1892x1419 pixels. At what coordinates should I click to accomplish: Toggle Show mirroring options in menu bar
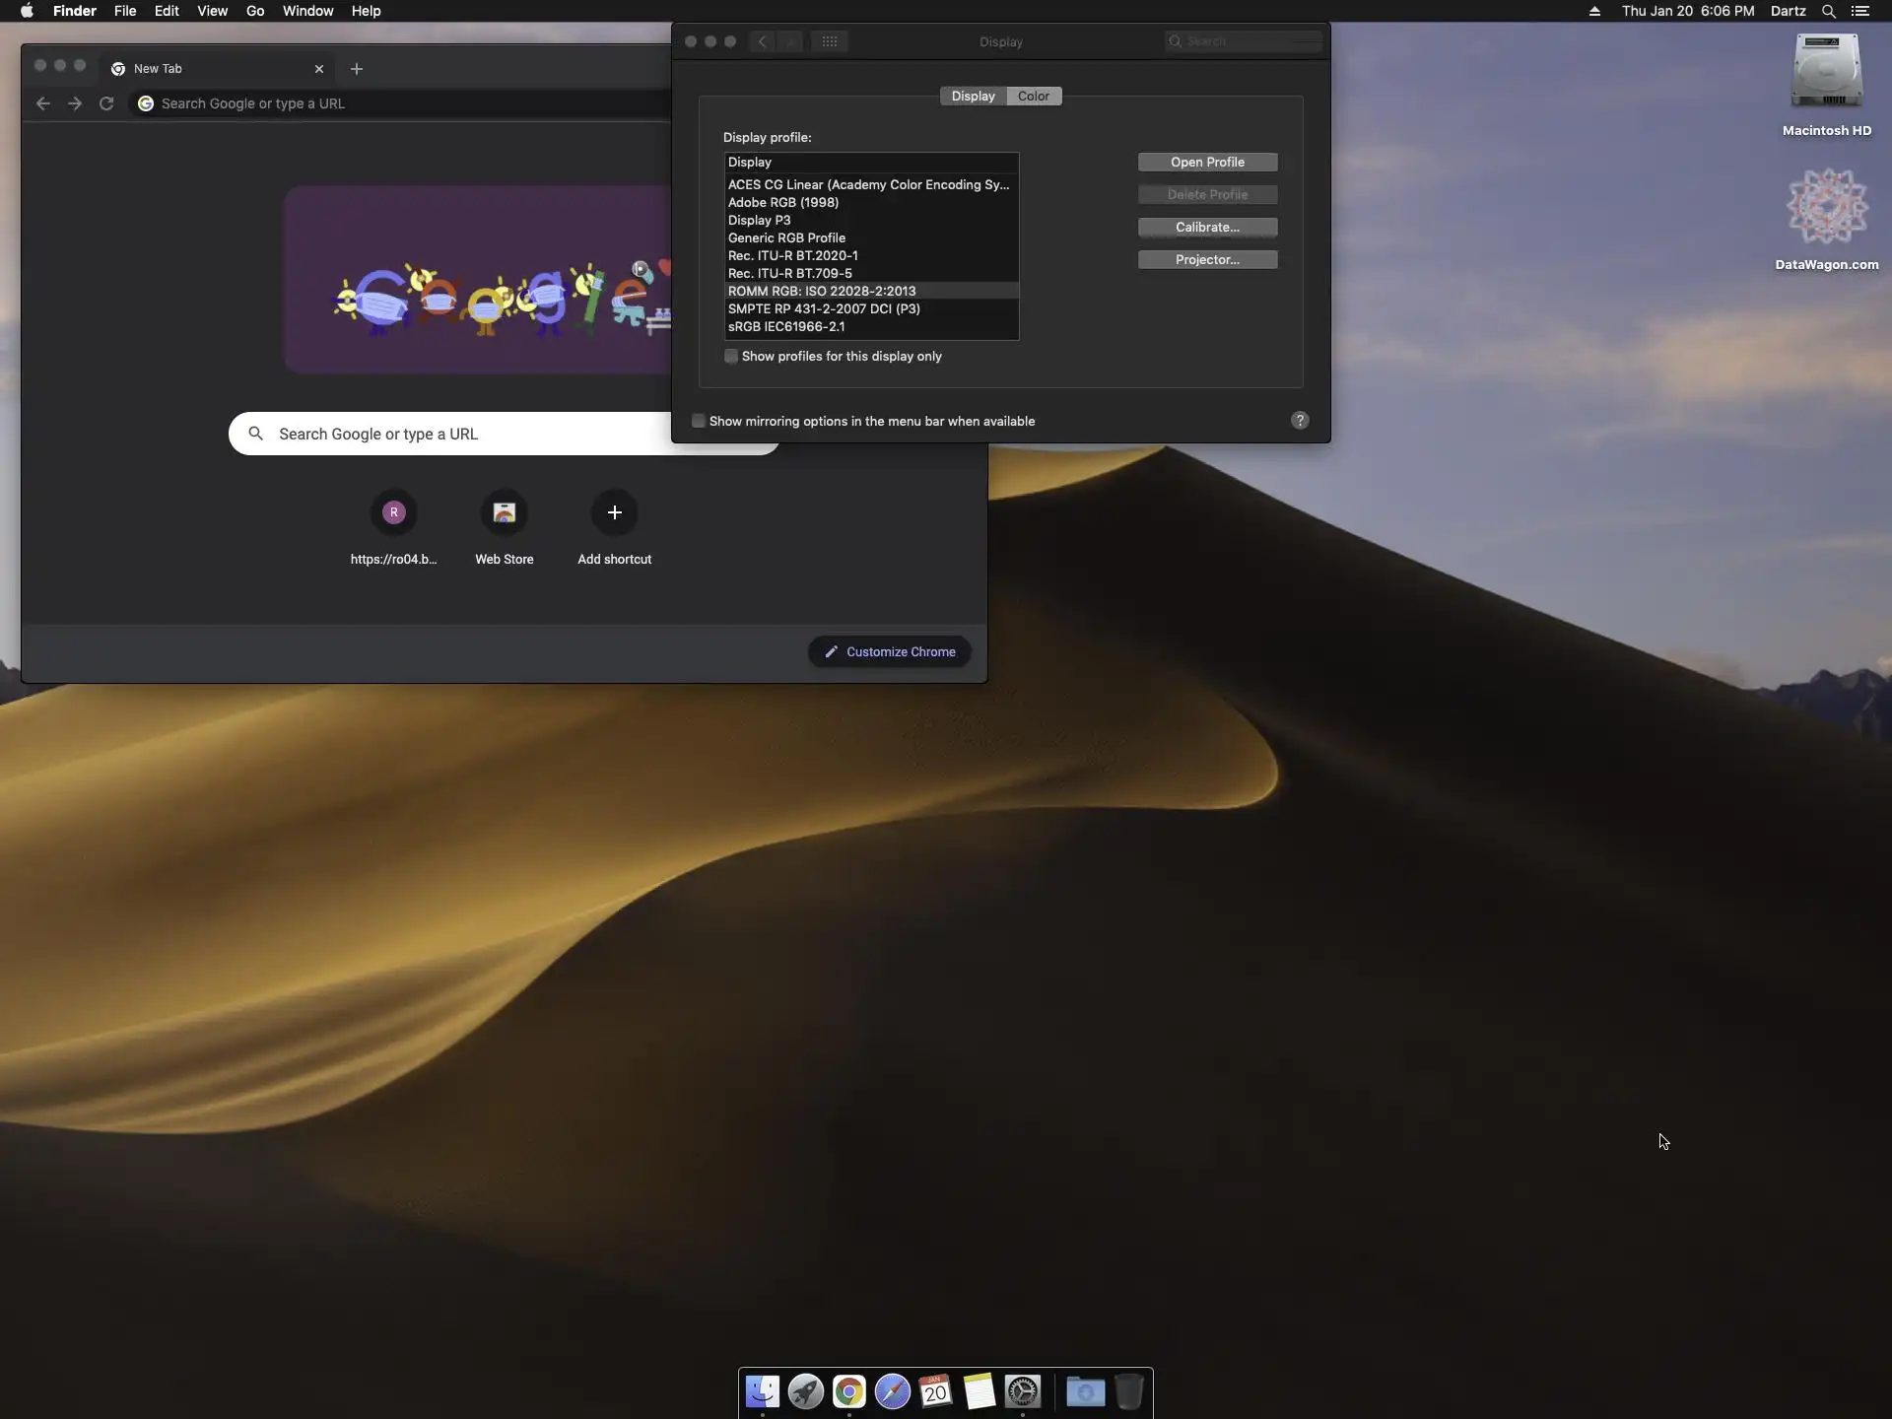tap(699, 422)
